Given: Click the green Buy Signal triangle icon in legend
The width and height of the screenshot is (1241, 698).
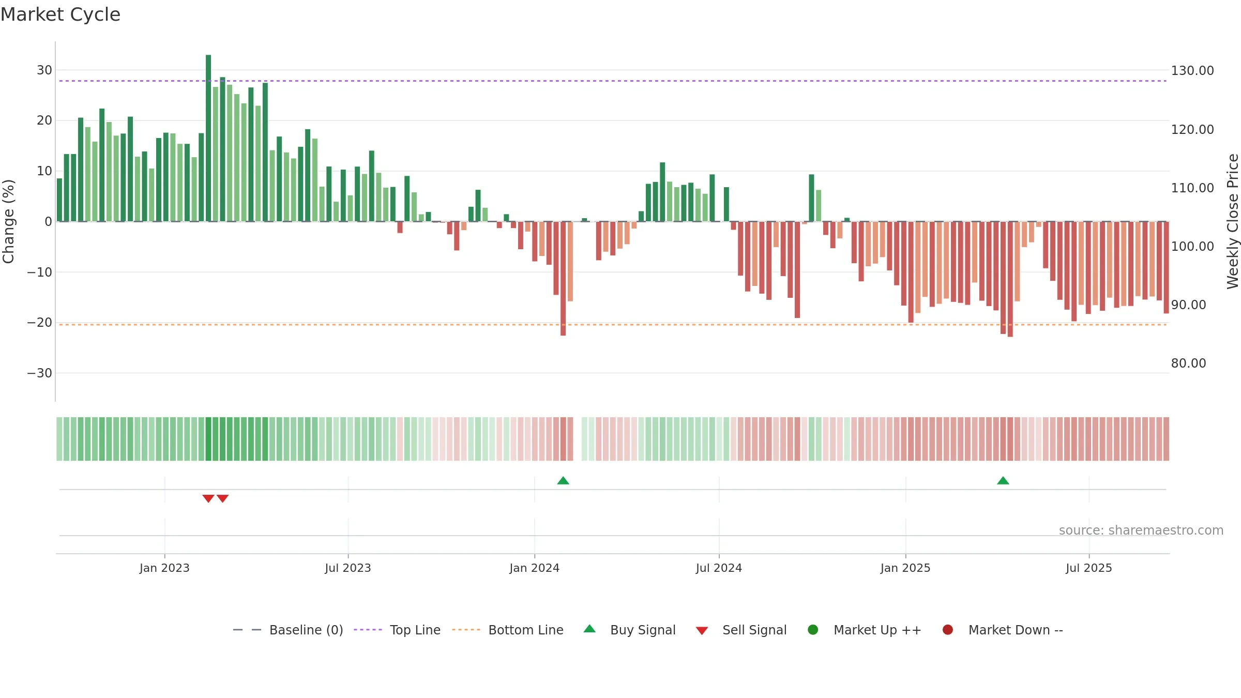Looking at the screenshot, I should pos(589,629).
